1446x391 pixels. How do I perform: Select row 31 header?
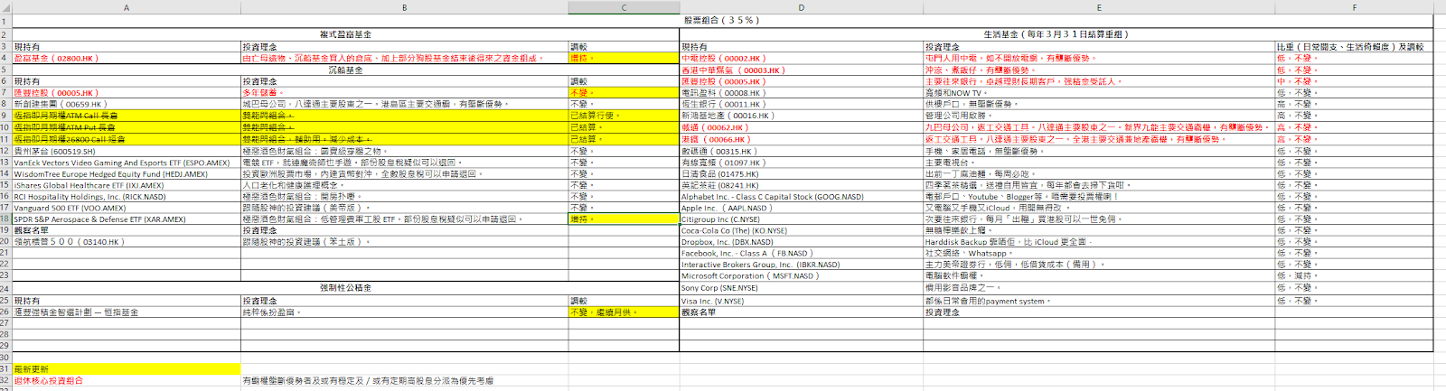coord(6,368)
